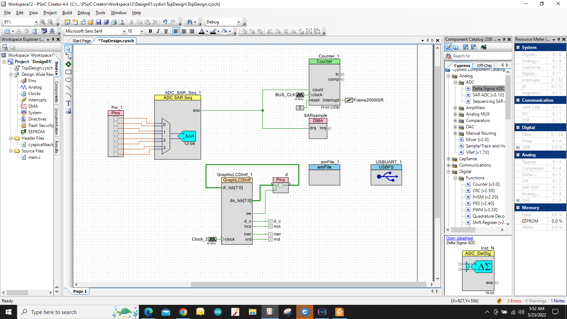Open the File menu
The height and width of the screenshot is (319, 567).
[7, 13]
